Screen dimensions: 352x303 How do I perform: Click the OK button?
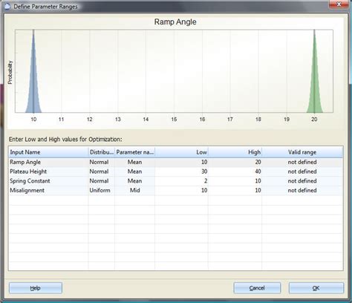click(x=316, y=288)
